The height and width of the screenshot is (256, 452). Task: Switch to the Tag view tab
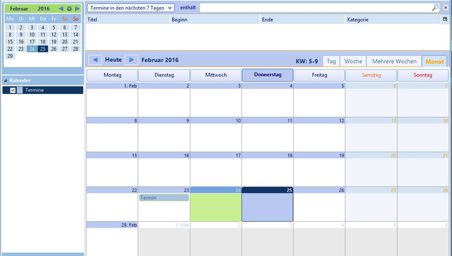331,61
